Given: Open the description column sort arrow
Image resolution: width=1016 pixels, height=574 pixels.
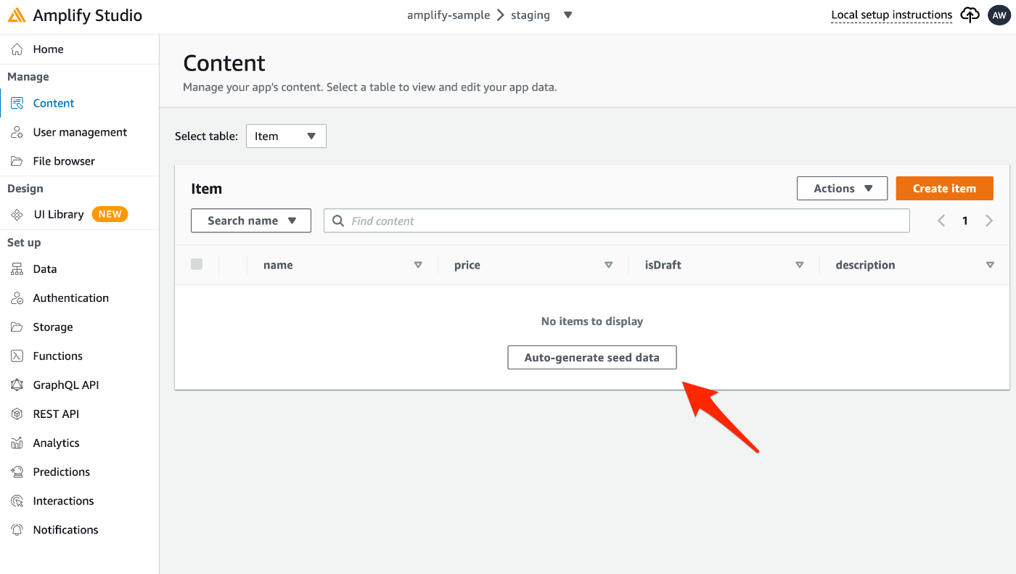Looking at the screenshot, I should pos(990,265).
